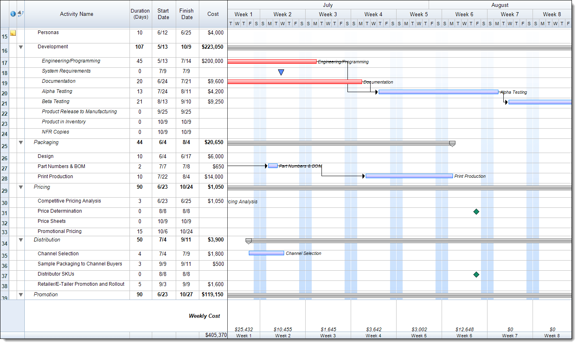Select the Part Numbers & BOM Gantt bar
Viewport: 578px width, 345px height.
(x=273, y=166)
